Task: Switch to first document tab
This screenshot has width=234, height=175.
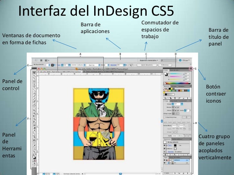Action: [60, 72]
